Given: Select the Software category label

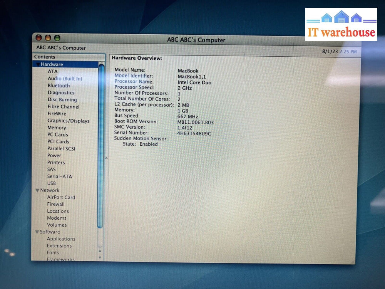Looking at the screenshot, I should (x=50, y=232).
